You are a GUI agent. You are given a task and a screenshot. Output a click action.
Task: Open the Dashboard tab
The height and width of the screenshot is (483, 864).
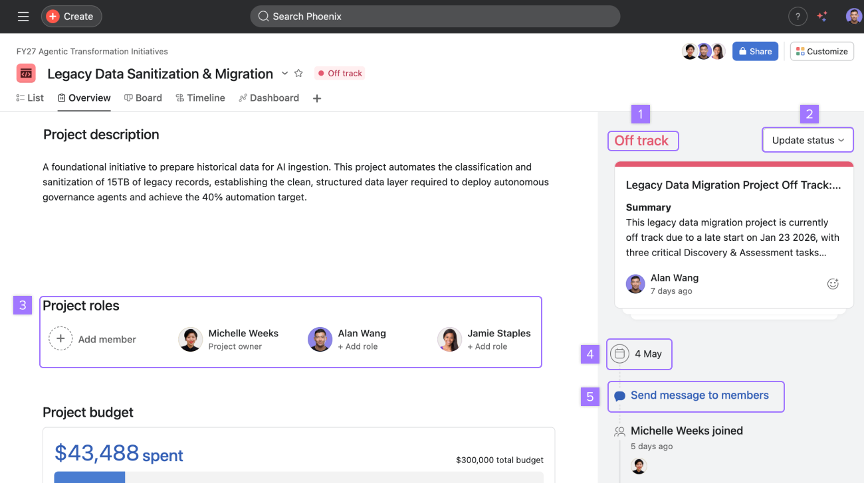pos(269,98)
